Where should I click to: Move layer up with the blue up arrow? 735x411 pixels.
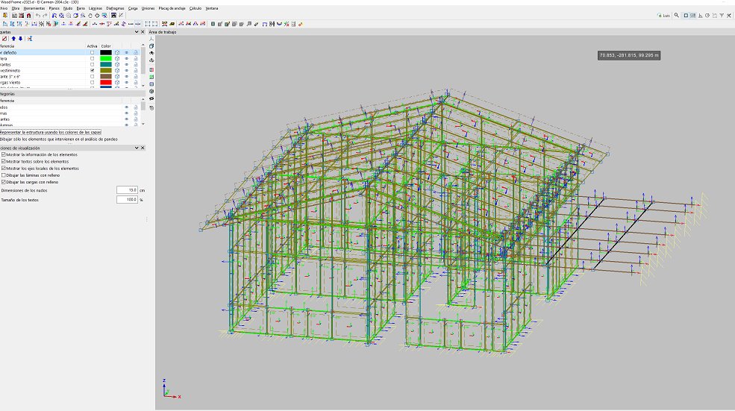click(13, 38)
